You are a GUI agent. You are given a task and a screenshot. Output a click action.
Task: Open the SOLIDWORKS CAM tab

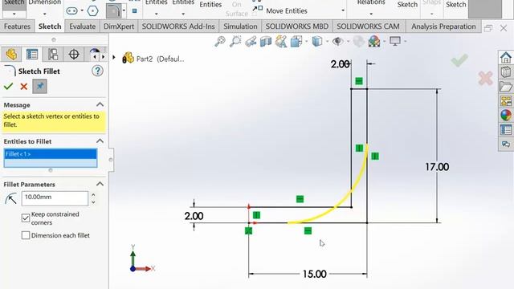coord(368,26)
